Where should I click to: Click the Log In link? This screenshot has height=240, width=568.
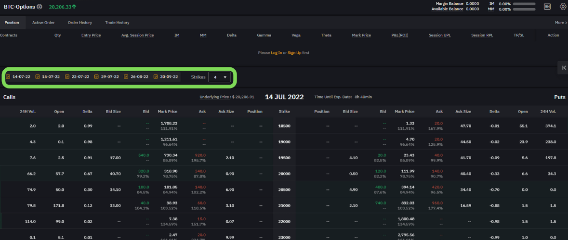pos(277,53)
